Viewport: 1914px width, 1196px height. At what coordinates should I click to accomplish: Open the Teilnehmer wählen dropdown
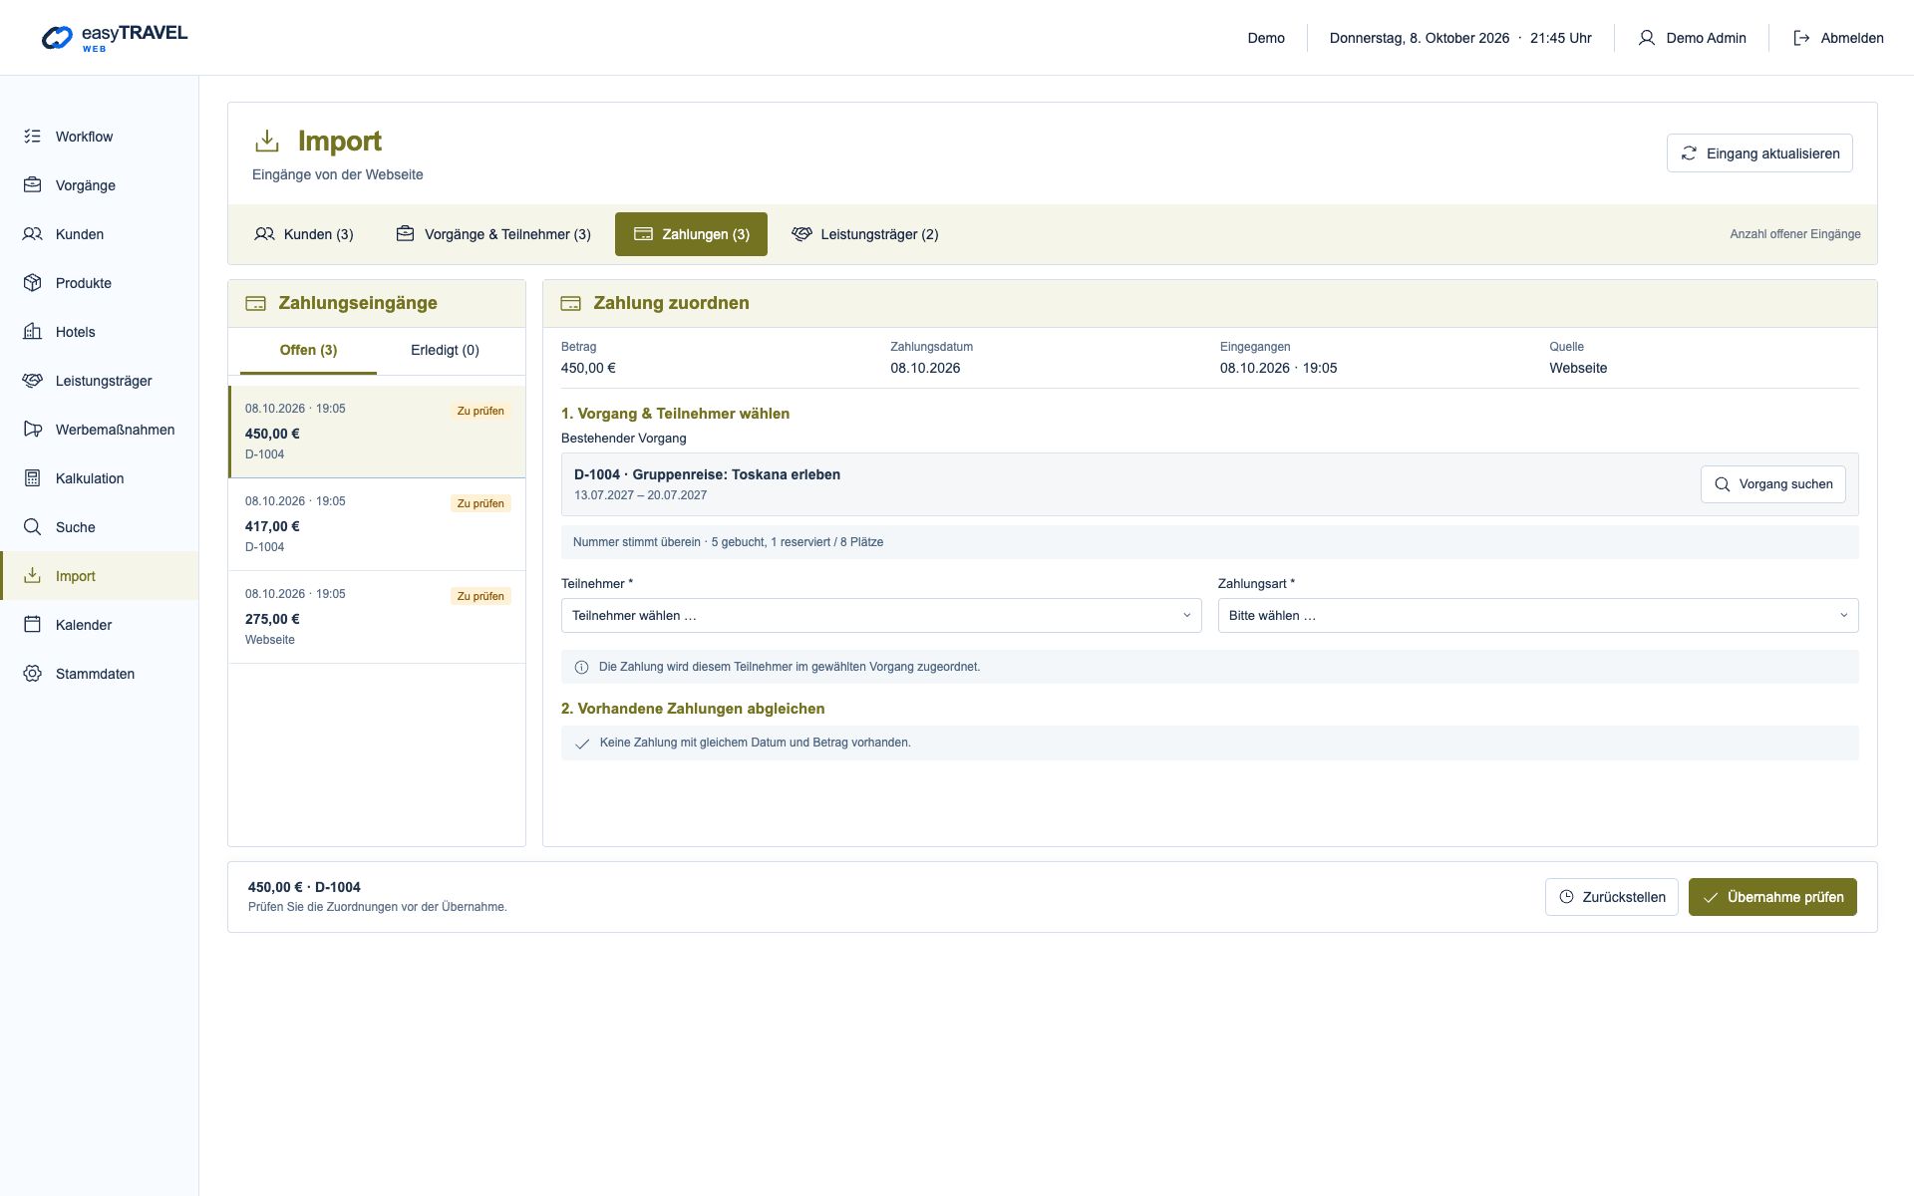(x=881, y=616)
